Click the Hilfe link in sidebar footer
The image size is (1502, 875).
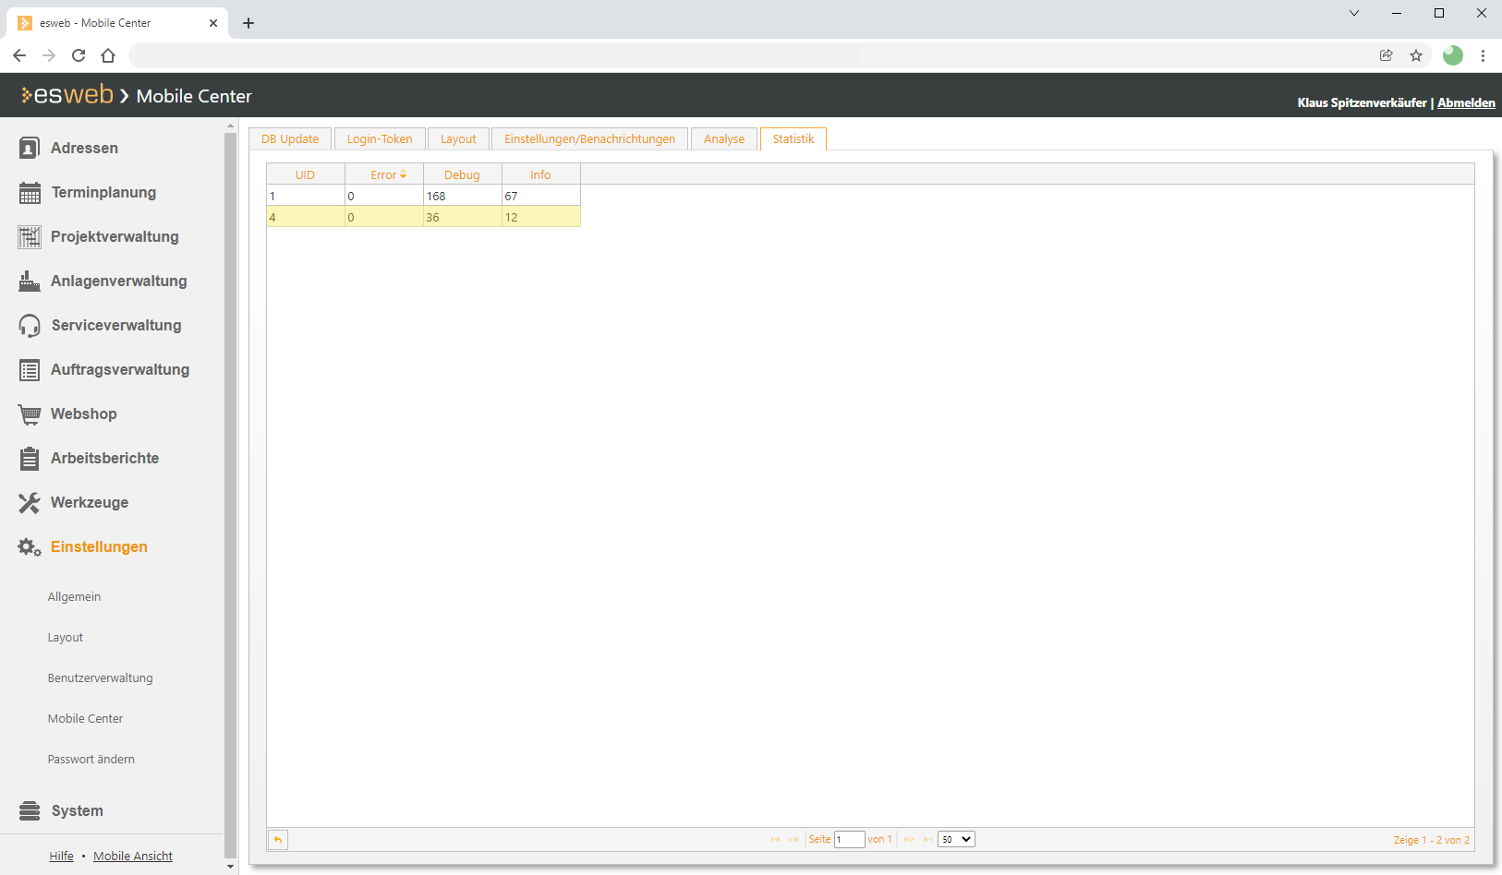(x=61, y=857)
